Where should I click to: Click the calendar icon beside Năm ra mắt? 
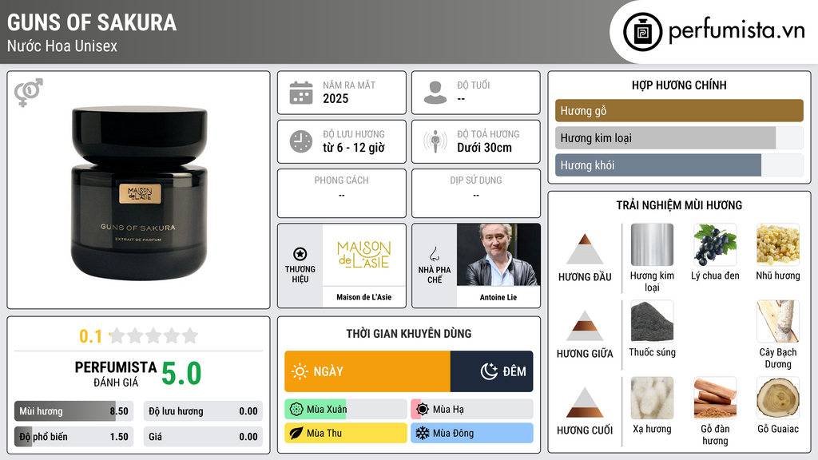click(x=301, y=93)
